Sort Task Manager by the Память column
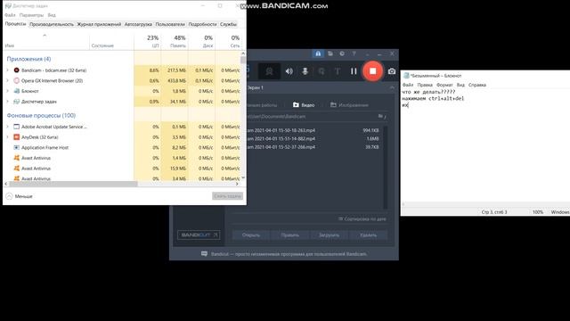Image resolution: width=570 pixels, height=321 pixels. [x=175, y=42]
